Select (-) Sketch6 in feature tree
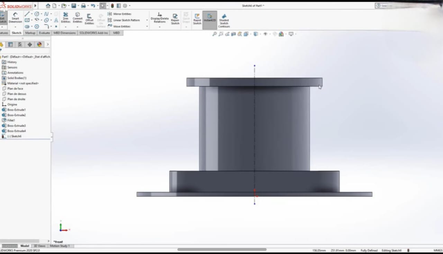Image resolution: width=443 pixels, height=254 pixels. [12, 136]
